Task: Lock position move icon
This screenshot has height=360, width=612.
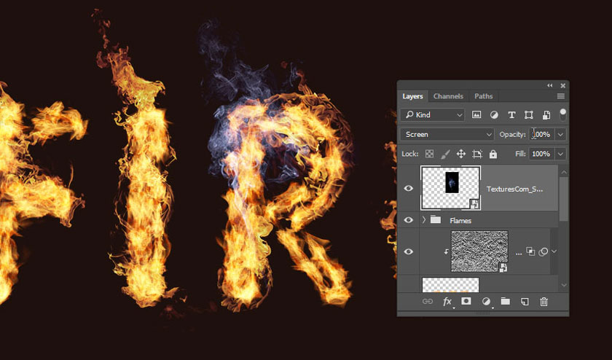Action: 461,154
